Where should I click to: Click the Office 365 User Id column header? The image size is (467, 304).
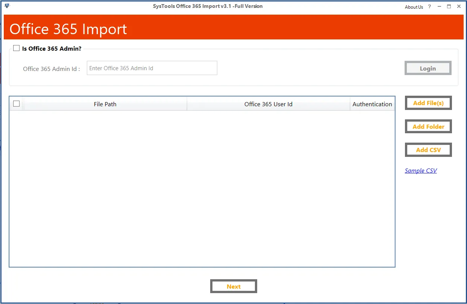pos(268,104)
